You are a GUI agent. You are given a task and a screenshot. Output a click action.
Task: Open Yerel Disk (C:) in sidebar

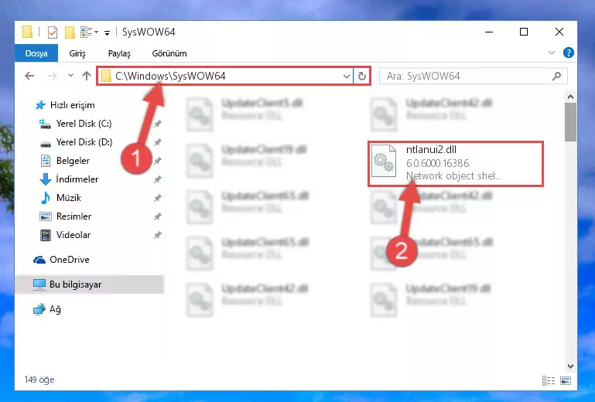click(x=75, y=124)
